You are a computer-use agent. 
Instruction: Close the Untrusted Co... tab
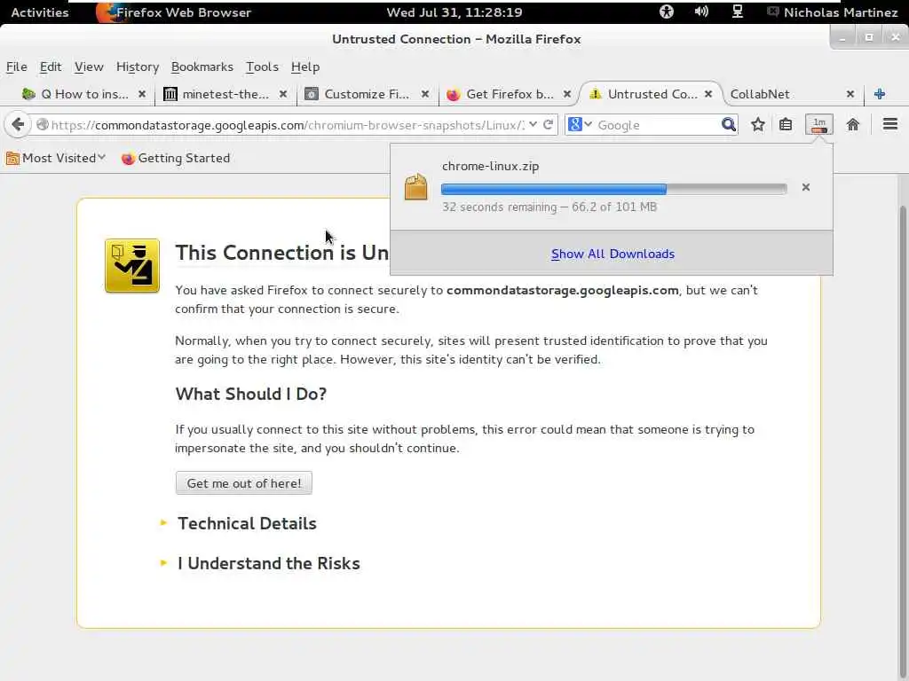pyautogui.click(x=708, y=94)
